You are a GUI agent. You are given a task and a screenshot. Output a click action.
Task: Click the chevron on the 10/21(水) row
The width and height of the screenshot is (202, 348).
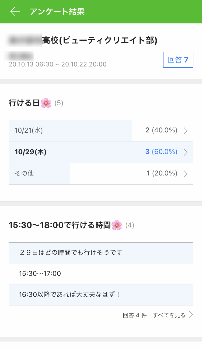[x=185, y=131]
